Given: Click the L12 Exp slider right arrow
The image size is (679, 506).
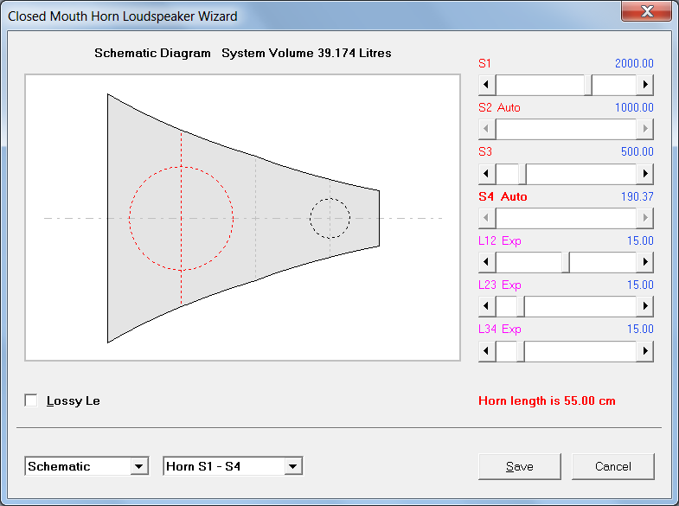Looking at the screenshot, I should pos(644,262).
